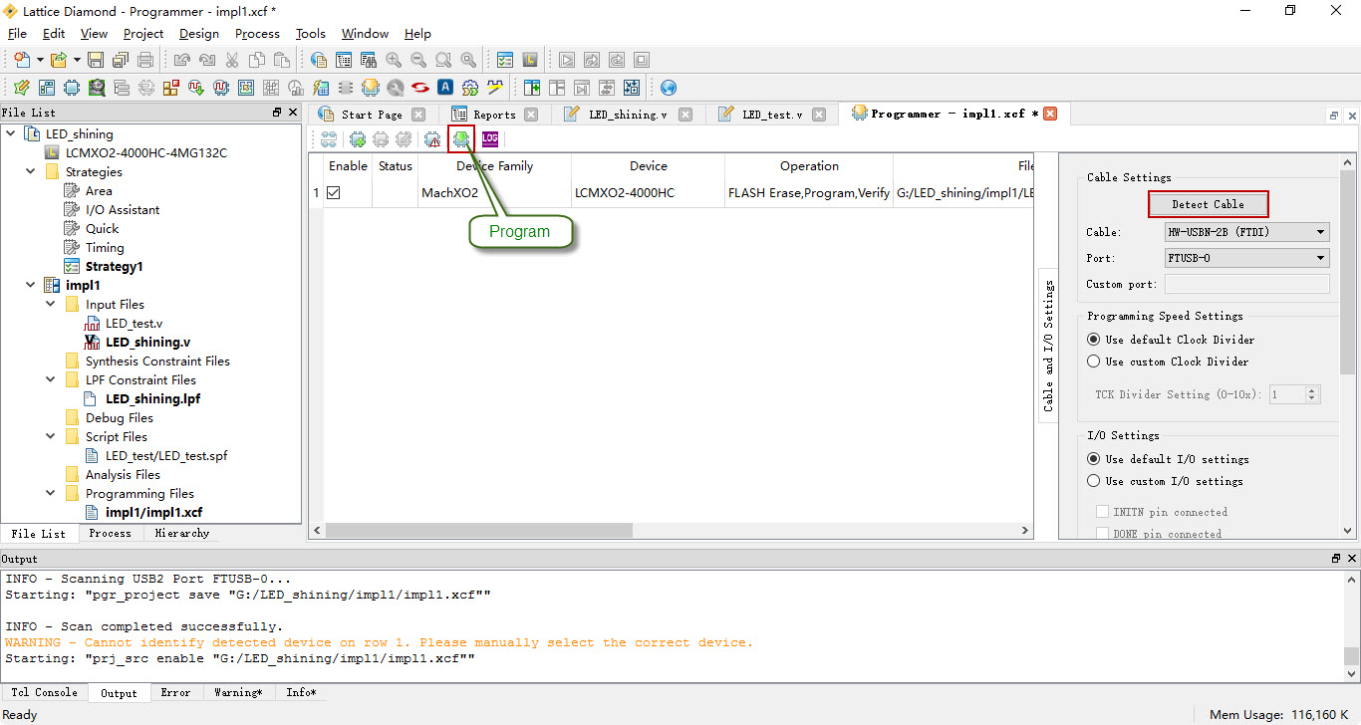Click the Power Calculator lightning icon
The image size is (1361, 725).
tap(321, 88)
